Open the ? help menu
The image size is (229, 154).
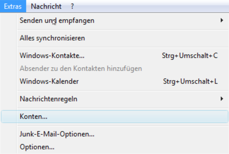coord(72,6)
